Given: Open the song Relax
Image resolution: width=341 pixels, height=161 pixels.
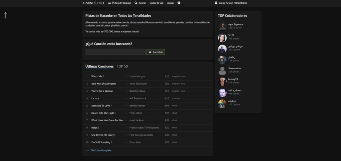Looking at the screenshot, I should click(x=94, y=128).
